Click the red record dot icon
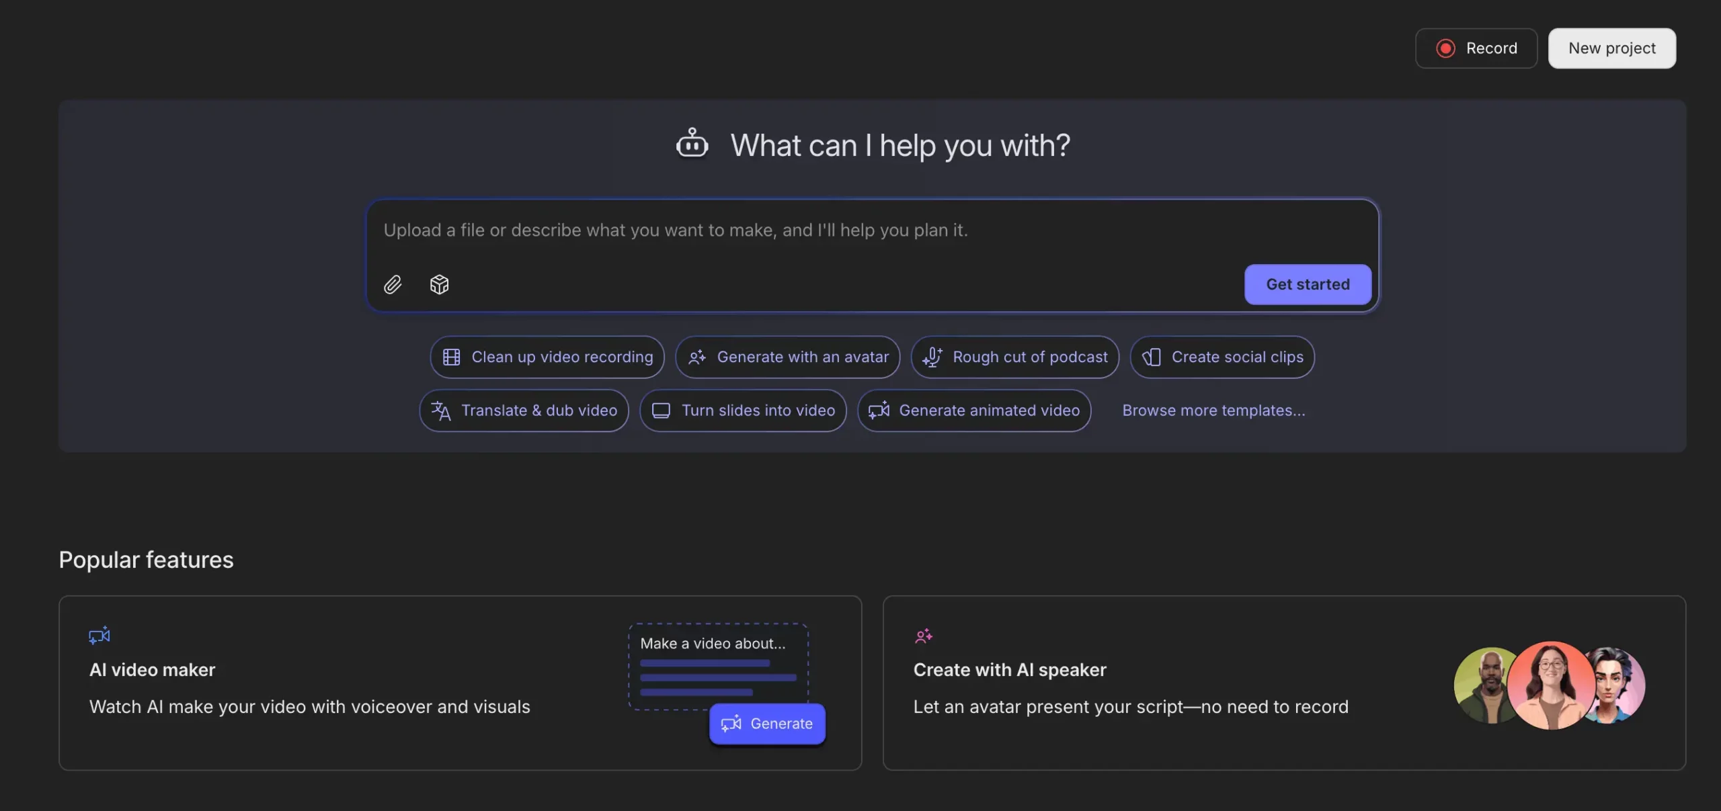1721x811 pixels. (1445, 48)
